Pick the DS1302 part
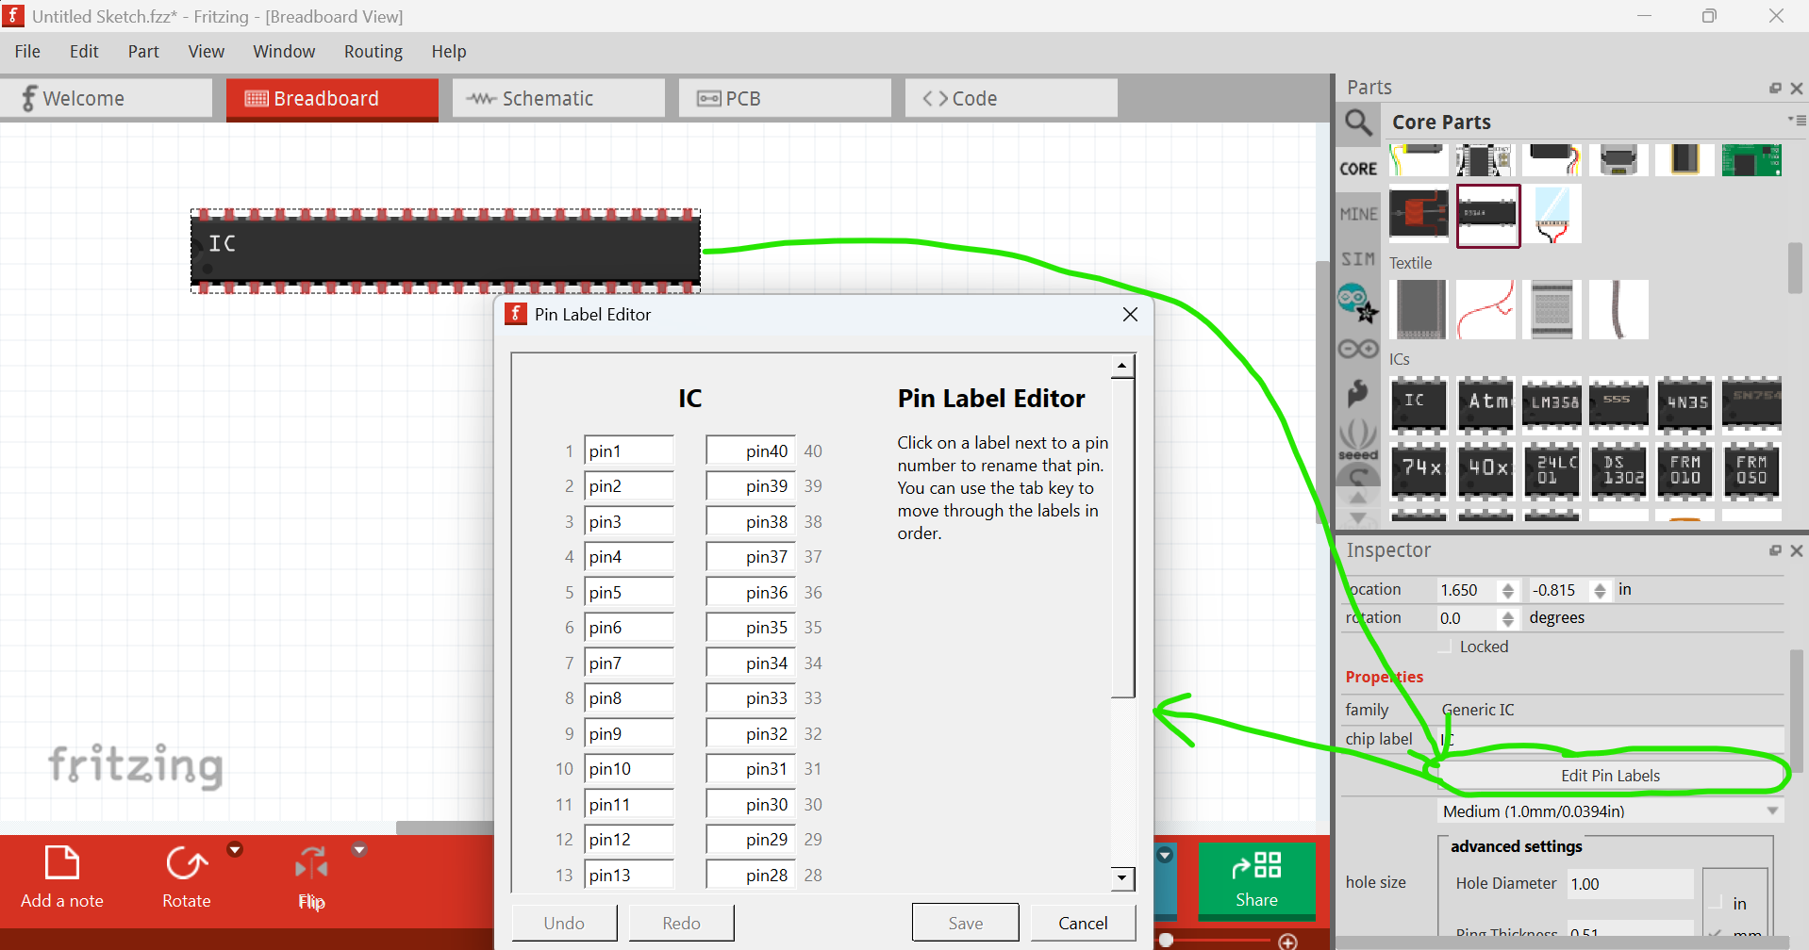 [1618, 469]
